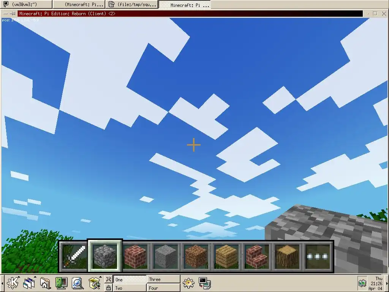
Task: Switch to desktop Three in pager
Action: point(163,279)
